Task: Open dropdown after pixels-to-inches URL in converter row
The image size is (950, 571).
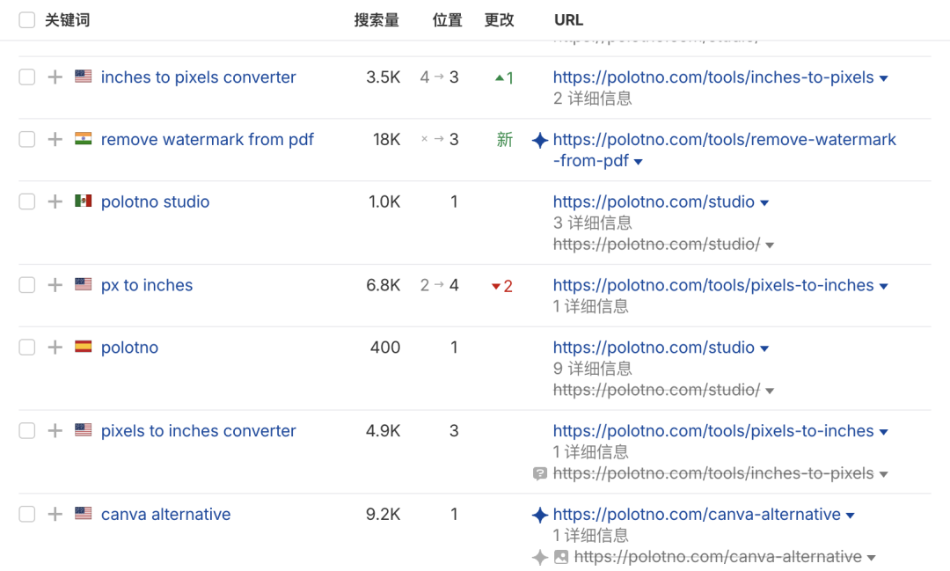Action: pyautogui.click(x=883, y=432)
